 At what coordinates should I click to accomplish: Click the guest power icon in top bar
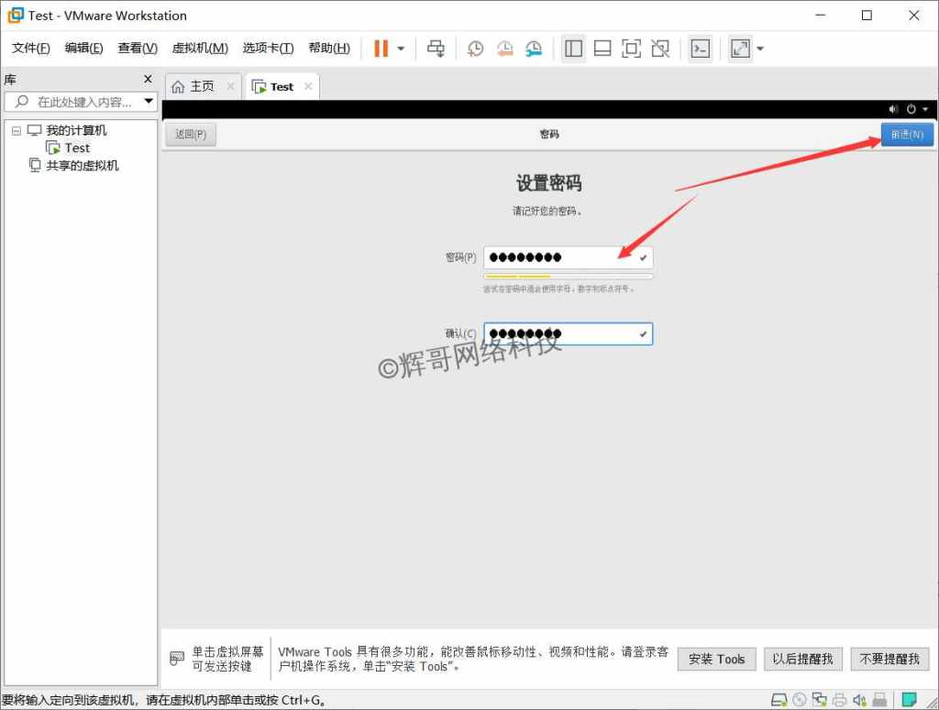coord(911,109)
